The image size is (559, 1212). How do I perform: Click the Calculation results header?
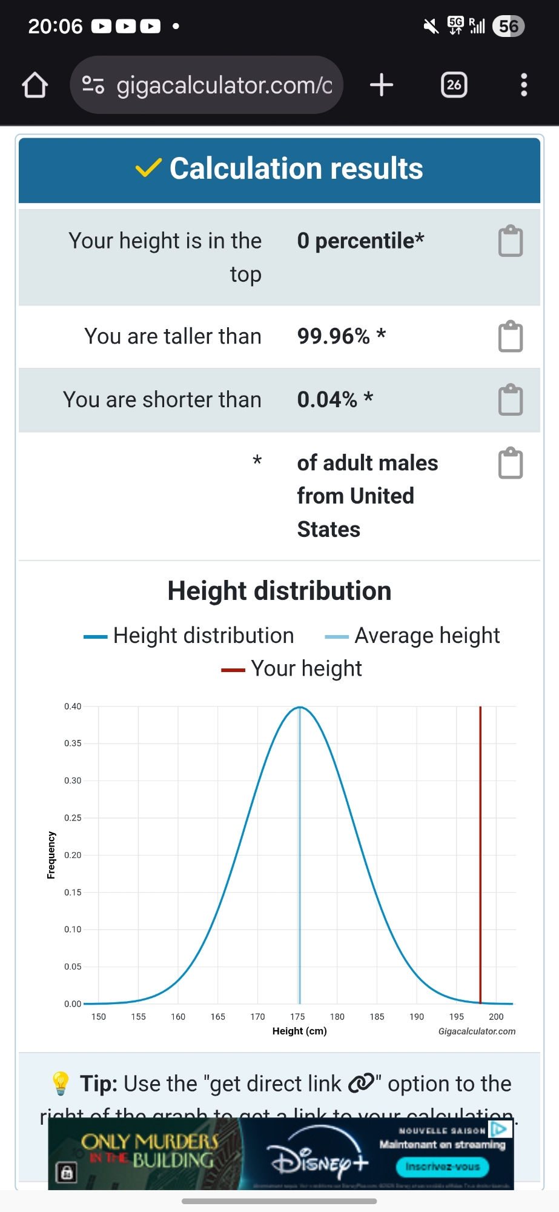pyautogui.click(x=279, y=169)
